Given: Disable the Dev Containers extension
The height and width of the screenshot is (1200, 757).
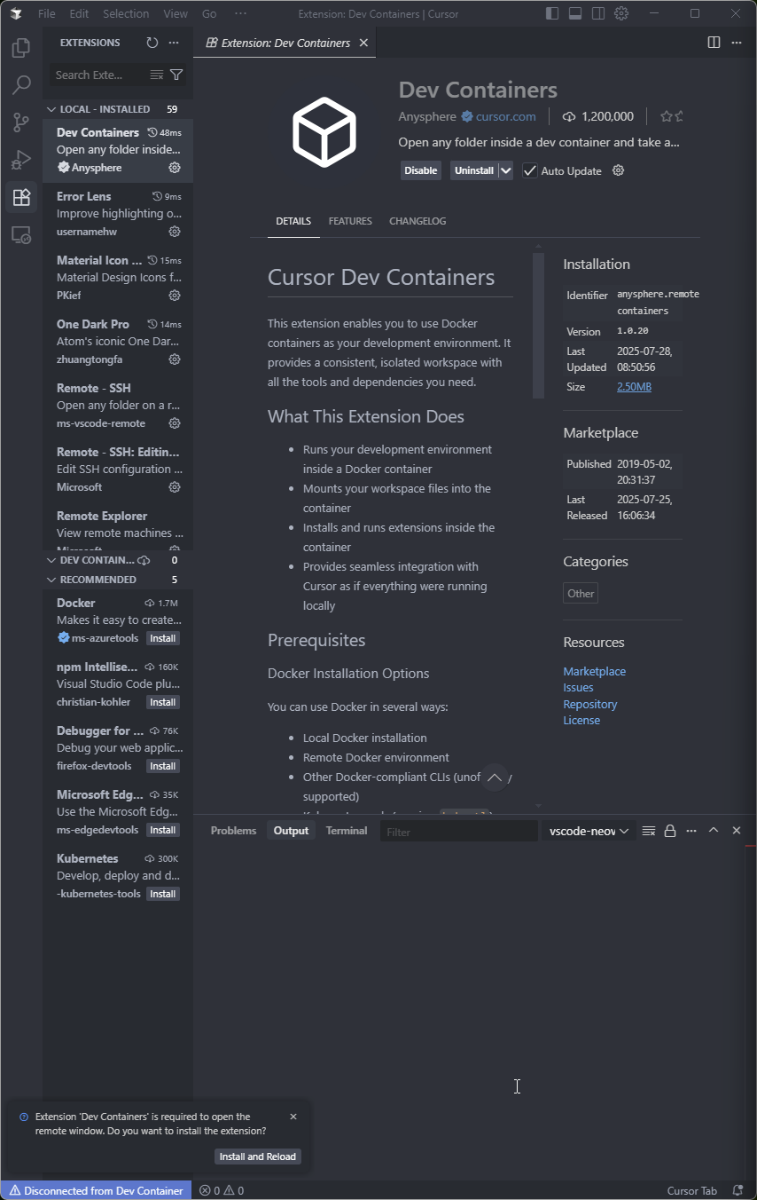Looking at the screenshot, I should [x=421, y=170].
